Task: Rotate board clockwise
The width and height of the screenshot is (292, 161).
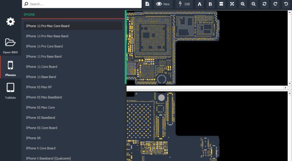Action: tap(275, 4)
